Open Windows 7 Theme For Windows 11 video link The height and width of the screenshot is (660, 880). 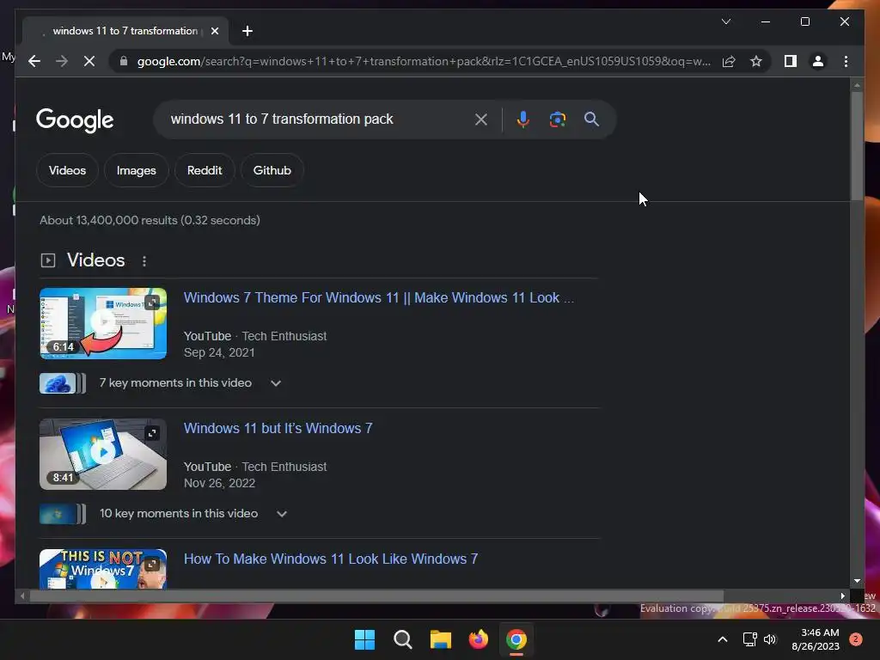(379, 297)
